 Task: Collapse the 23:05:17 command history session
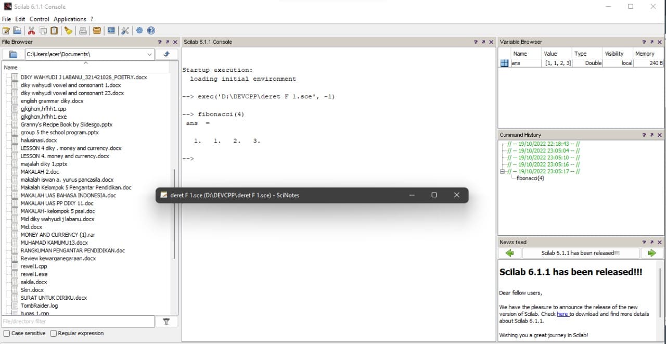(x=503, y=171)
